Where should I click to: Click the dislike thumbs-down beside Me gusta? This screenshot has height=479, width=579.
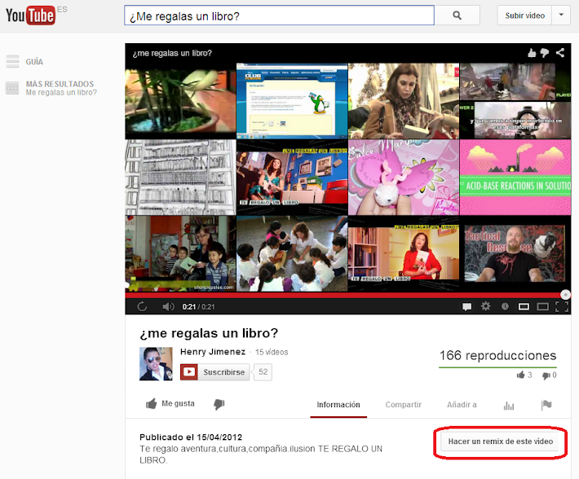click(219, 404)
